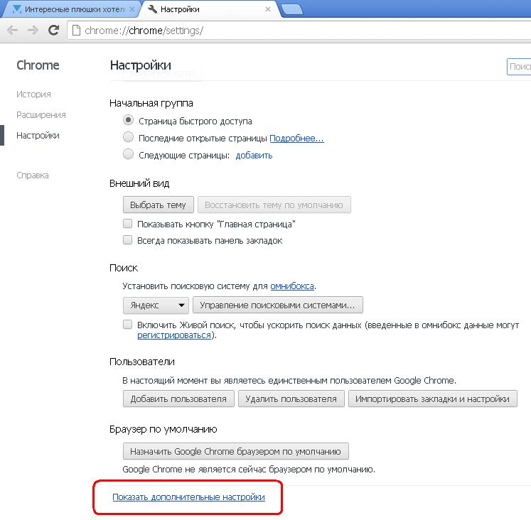Click Показать дополнительные настройки link
This screenshot has width=531, height=520.
188,497
